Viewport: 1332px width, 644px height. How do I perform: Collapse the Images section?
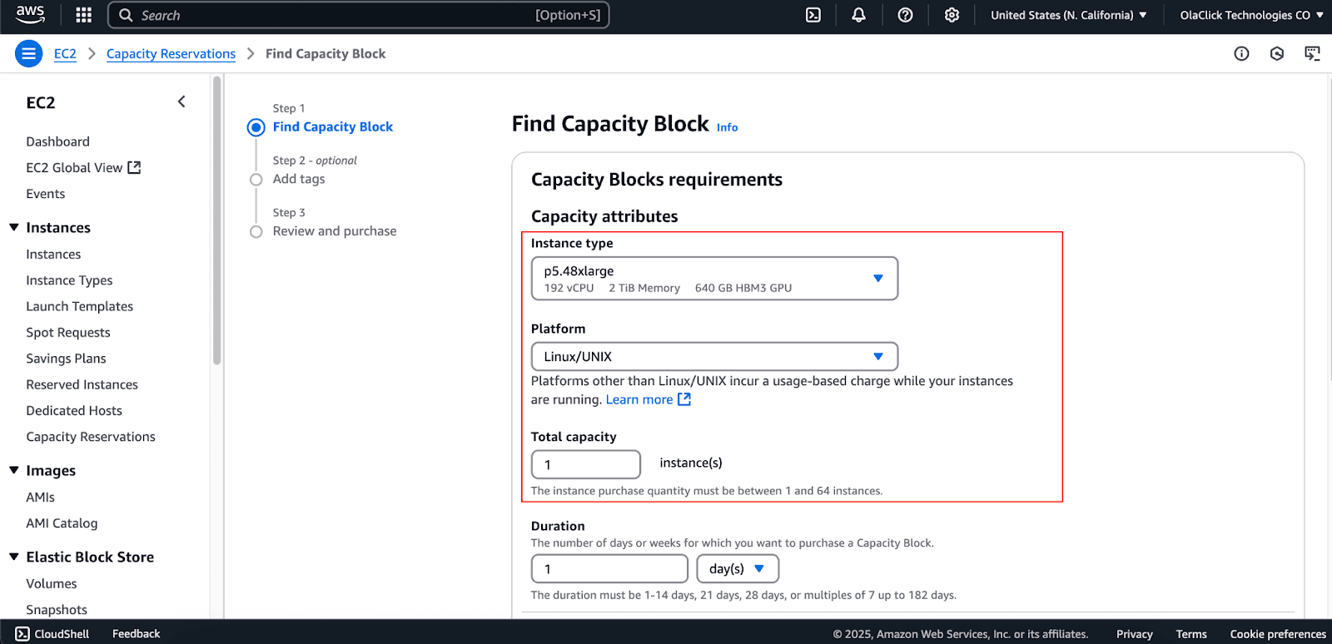14,470
